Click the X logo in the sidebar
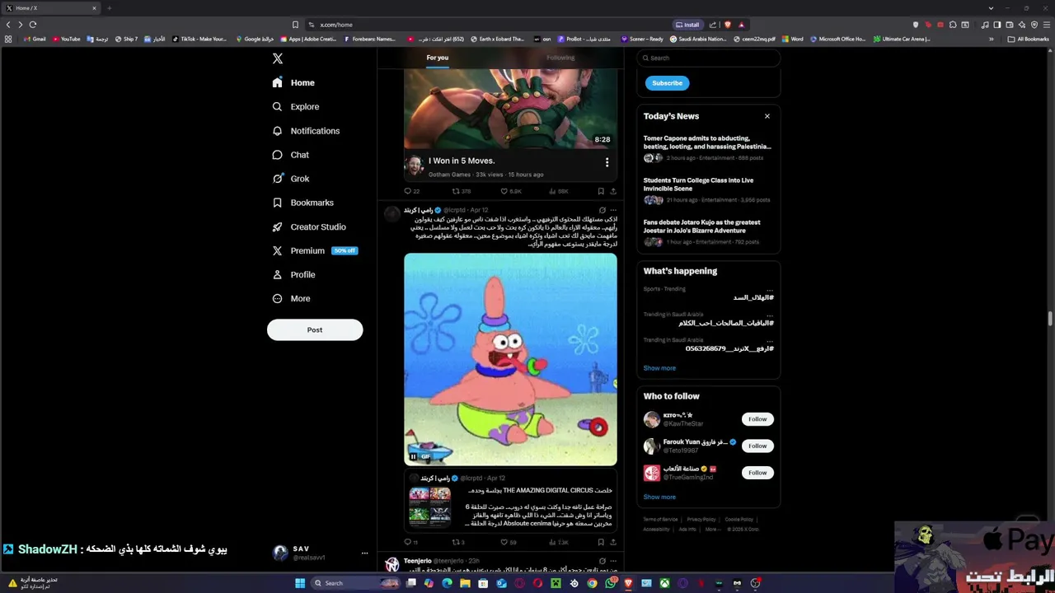Viewport: 1055px width, 593px height. click(x=278, y=58)
